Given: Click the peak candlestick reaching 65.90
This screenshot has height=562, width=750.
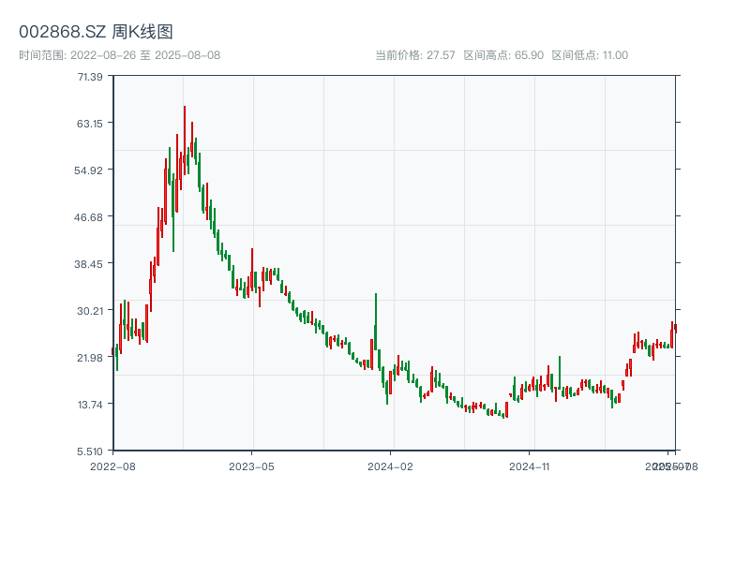Looking at the screenshot, I should [x=185, y=140].
